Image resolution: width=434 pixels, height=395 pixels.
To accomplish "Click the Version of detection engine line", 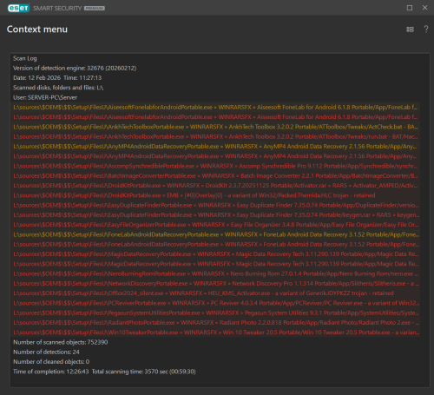I will click(75, 68).
